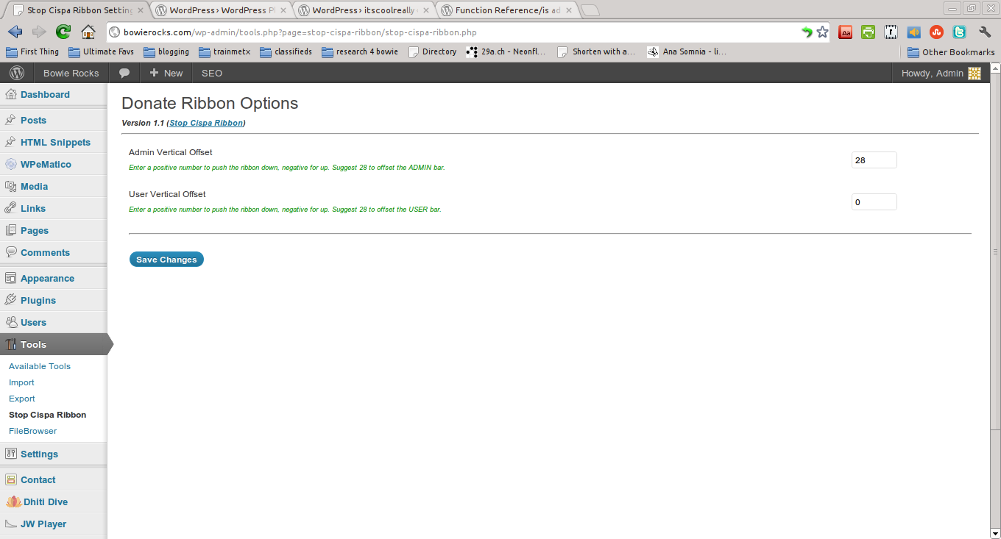The width and height of the screenshot is (1001, 539).
Task: Expand the Howdy, Admin account menu
Action: click(x=941, y=73)
